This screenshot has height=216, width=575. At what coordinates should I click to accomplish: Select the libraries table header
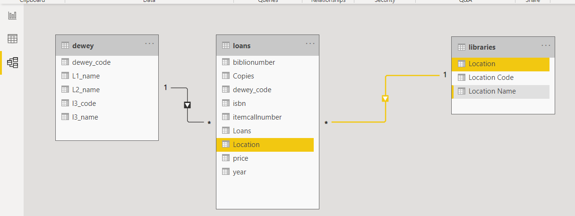tap(503, 47)
